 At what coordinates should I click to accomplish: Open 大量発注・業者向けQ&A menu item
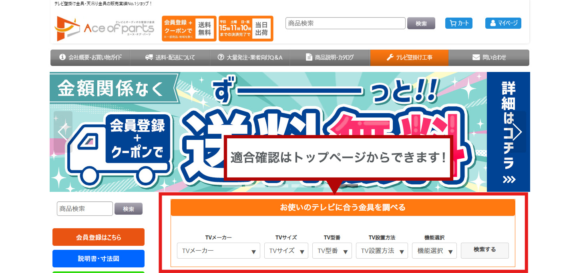[249, 58]
